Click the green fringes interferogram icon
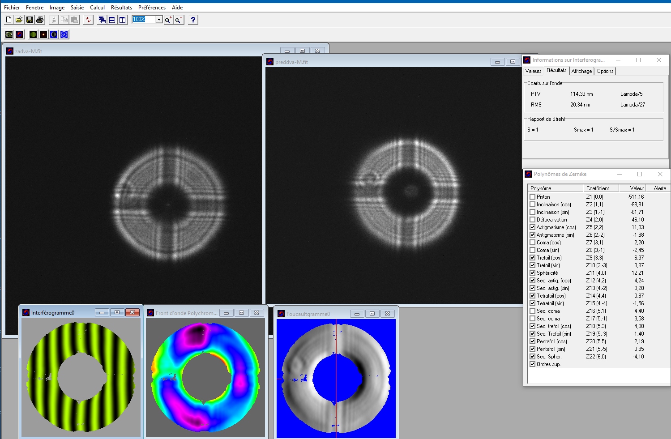This screenshot has height=439, width=671. click(33, 34)
